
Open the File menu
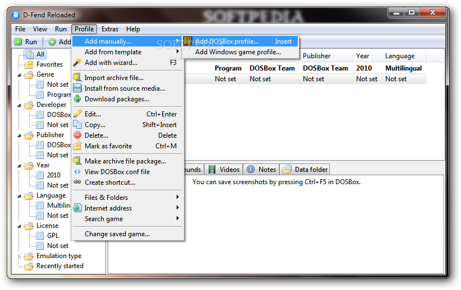20,29
